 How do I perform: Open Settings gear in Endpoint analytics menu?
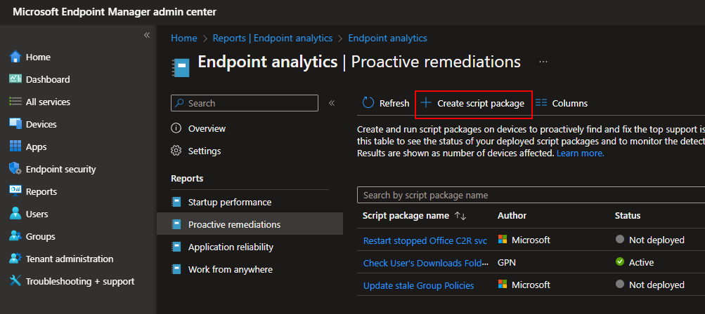(176, 151)
